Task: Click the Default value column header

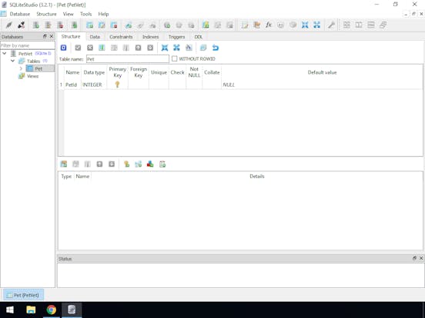Action: pyautogui.click(x=322, y=72)
